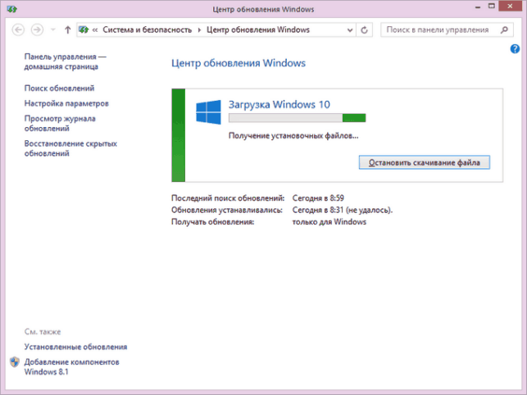Click the 'Получать обновления:' label
The image size is (527, 395).
click(213, 222)
